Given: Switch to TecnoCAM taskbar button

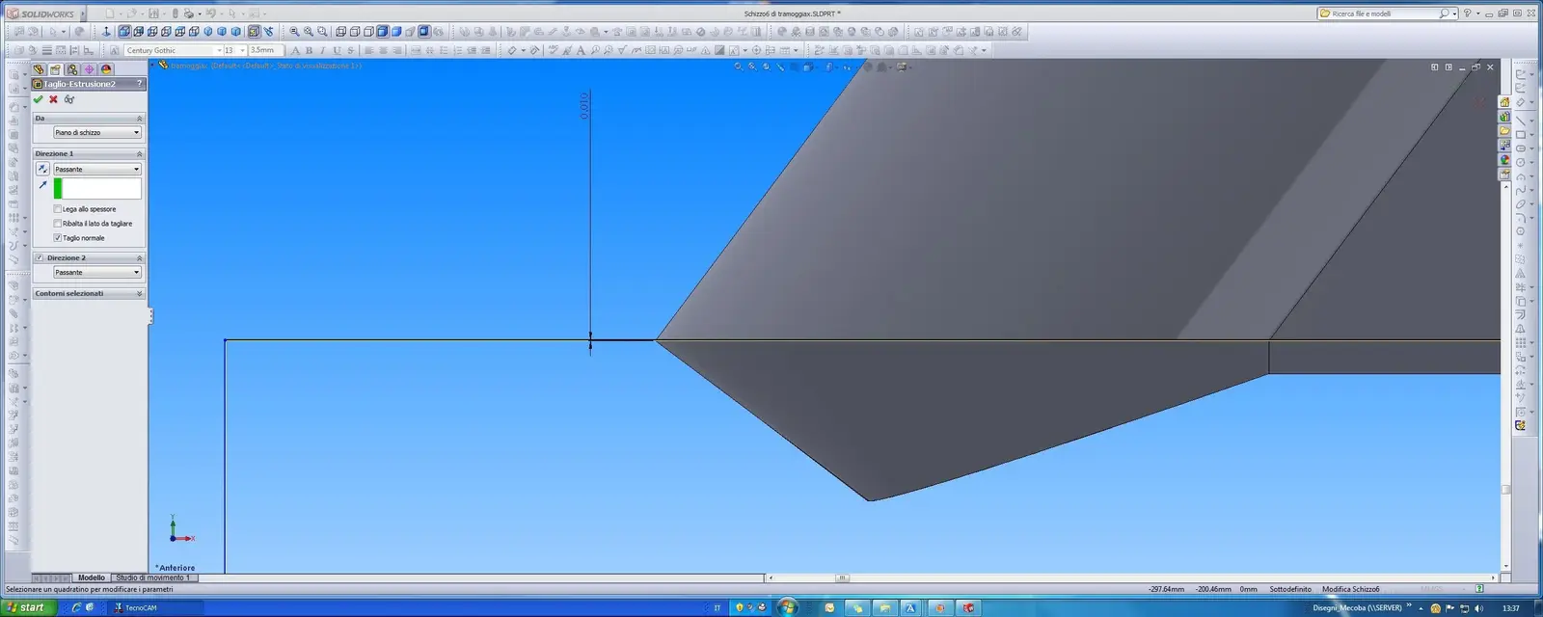Looking at the screenshot, I should (157, 607).
